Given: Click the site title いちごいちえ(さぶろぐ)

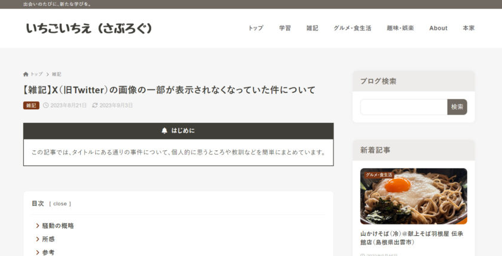Looking at the screenshot, I should (x=88, y=29).
